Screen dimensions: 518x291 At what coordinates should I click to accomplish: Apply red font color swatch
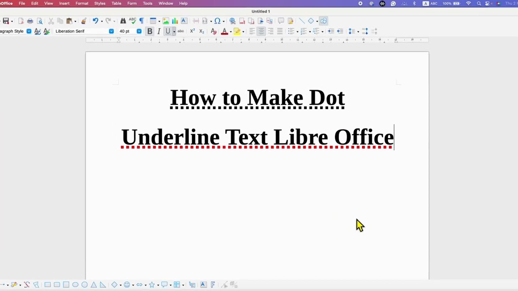click(x=224, y=31)
